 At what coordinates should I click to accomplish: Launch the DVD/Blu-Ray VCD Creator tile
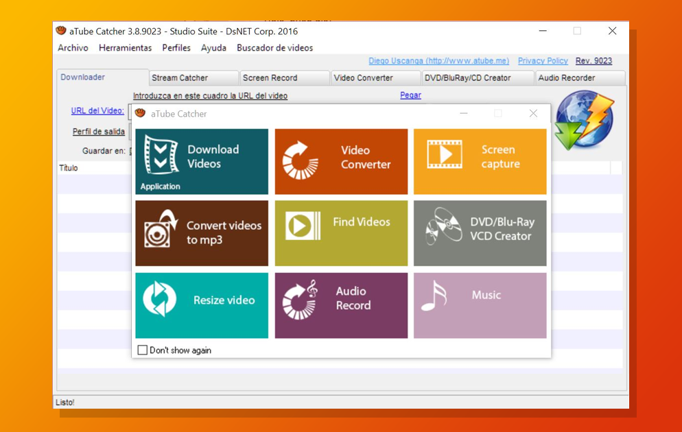coord(480,233)
